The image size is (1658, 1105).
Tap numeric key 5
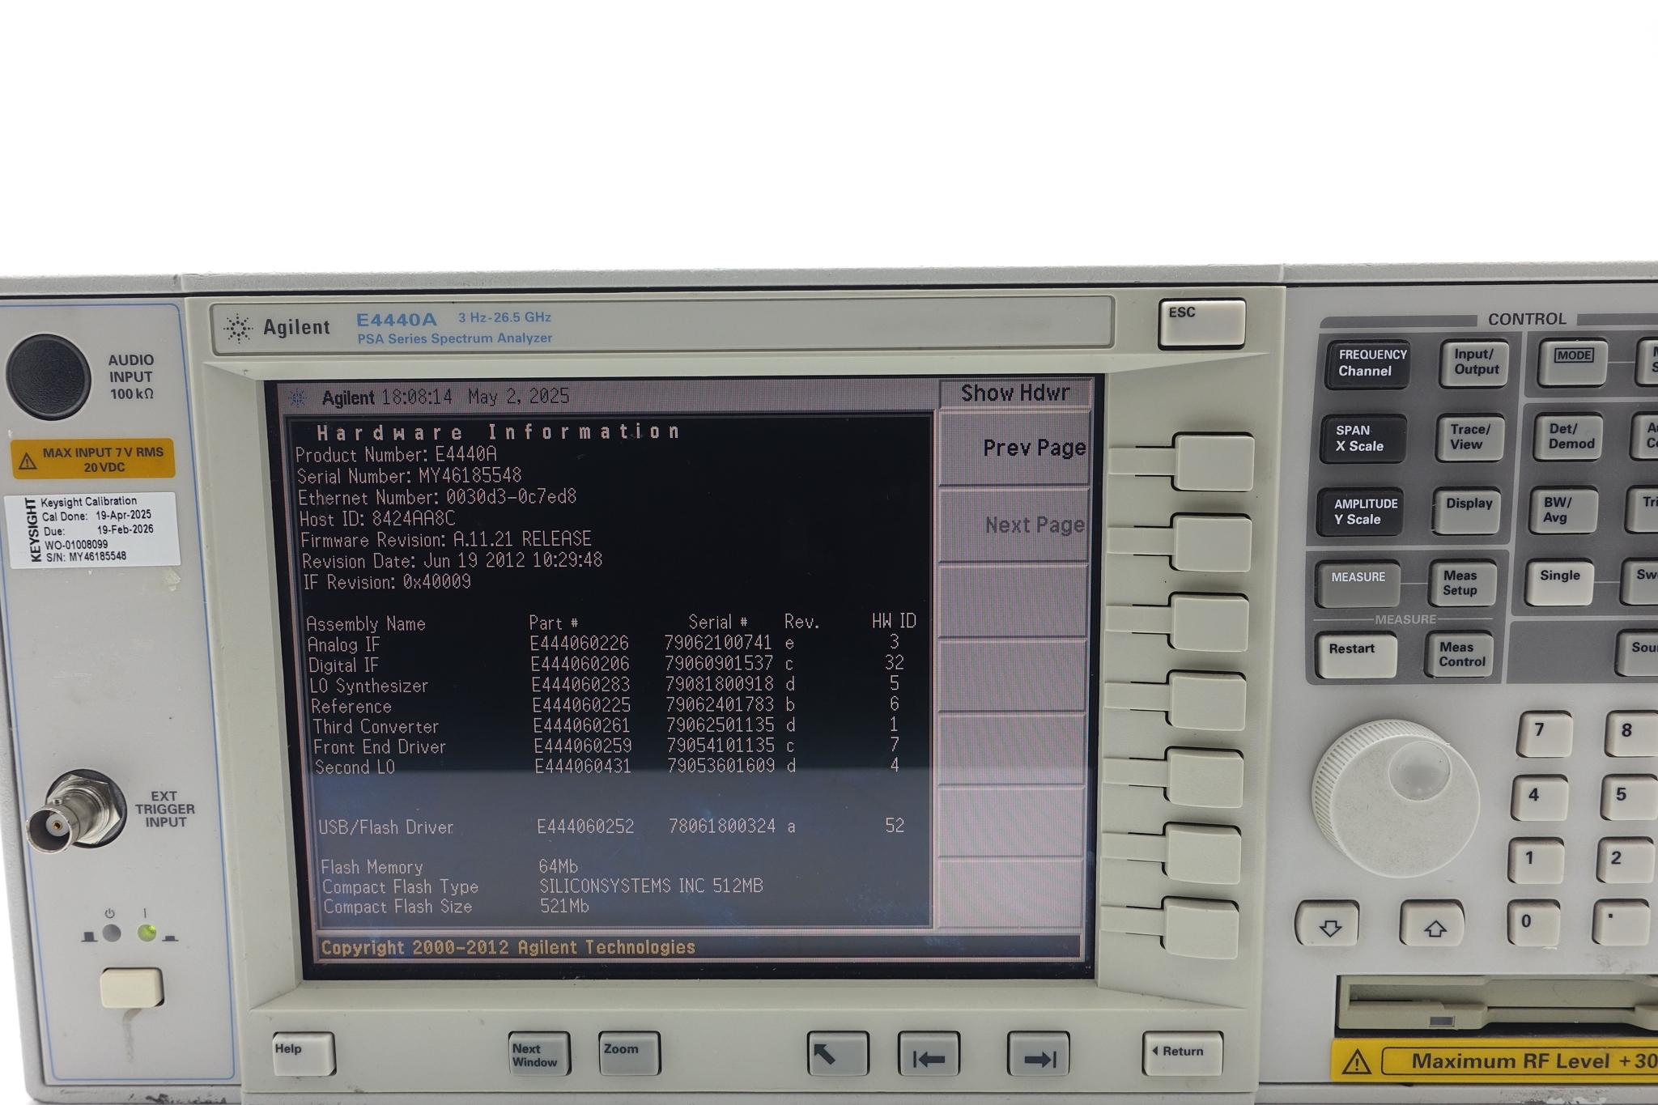point(1628,798)
